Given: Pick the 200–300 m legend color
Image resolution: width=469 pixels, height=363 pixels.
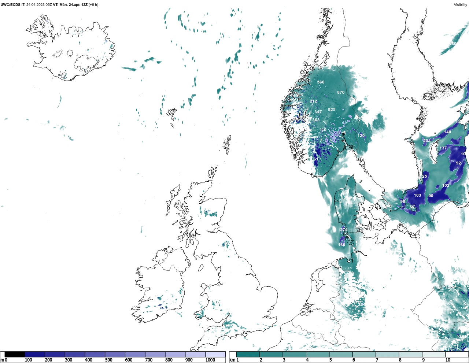Looking at the screenshot, I should [x=55, y=355].
